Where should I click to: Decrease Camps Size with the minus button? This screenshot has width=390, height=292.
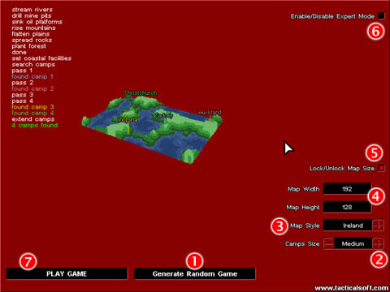329,243
